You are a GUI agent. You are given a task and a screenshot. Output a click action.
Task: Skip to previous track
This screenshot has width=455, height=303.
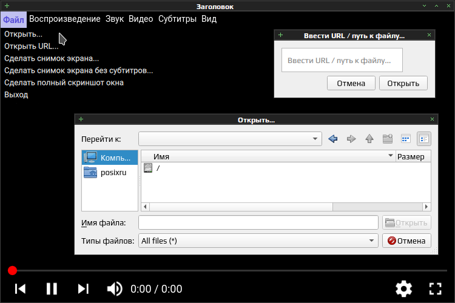pyautogui.click(x=20, y=289)
